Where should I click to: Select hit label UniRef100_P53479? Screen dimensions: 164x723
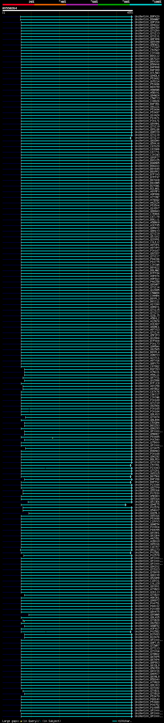pyautogui.click(x=147, y=696)
